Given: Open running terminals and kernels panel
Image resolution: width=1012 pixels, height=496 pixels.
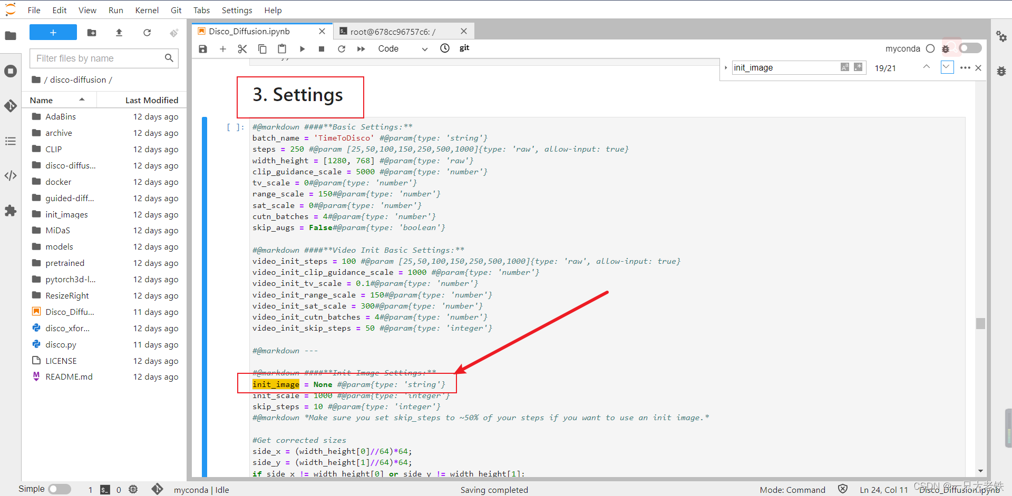Looking at the screenshot, I should click(x=11, y=71).
